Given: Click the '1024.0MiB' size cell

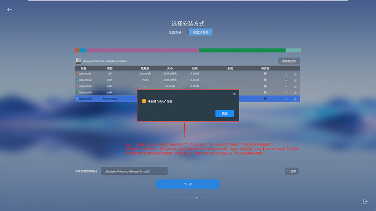Looking at the screenshot, I should coord(170,73).
